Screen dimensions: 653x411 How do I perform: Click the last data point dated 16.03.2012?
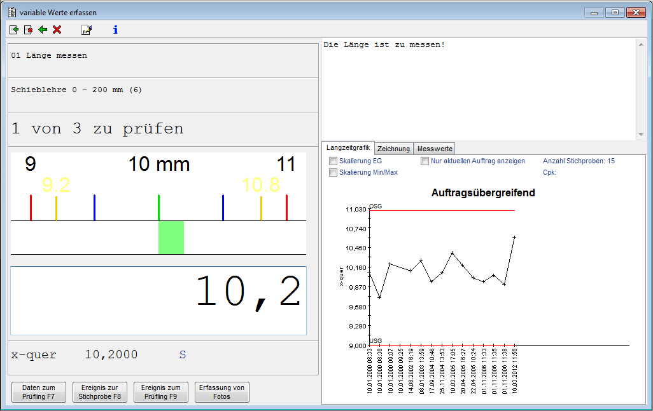click(514, 238)
